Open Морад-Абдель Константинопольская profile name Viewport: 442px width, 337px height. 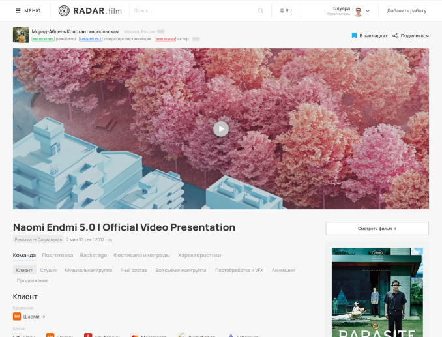75,31
